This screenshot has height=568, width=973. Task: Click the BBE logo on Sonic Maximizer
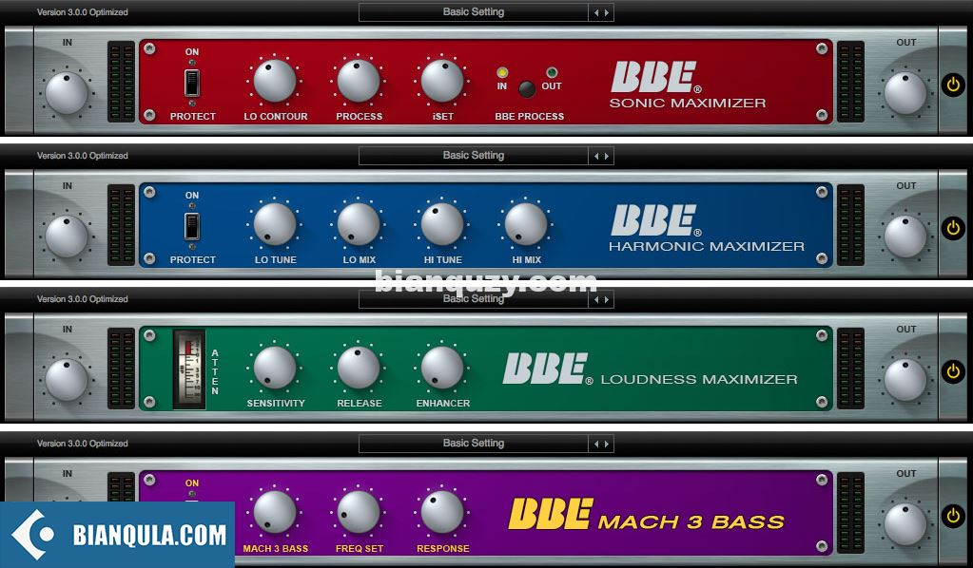(655, 77)
